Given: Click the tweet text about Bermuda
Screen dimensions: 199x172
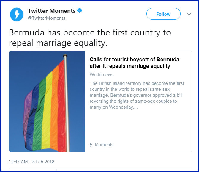Looking at the screenshot, I should (90, 37).
